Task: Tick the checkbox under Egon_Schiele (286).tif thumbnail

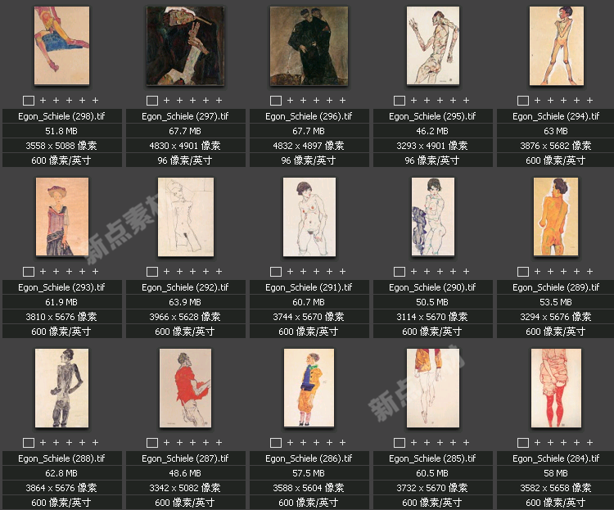Action: click(x=276, y=443)
